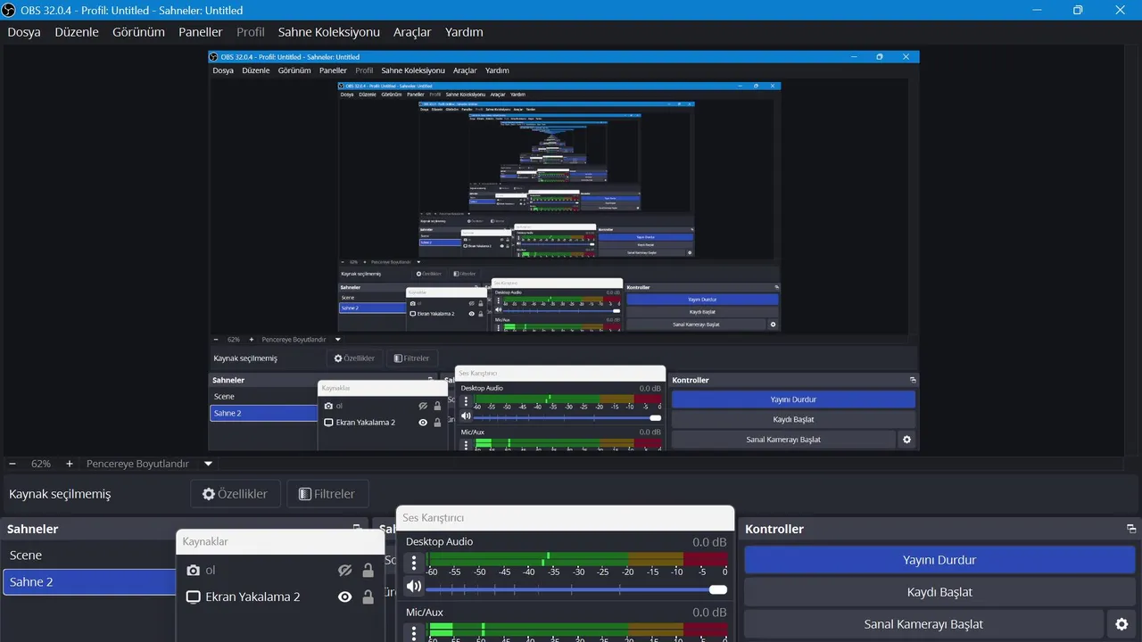The height and width of the screenshot is (642, 1142).
Task: Click the main Desktop Audio 0.0 dB value
Action: 709,542
